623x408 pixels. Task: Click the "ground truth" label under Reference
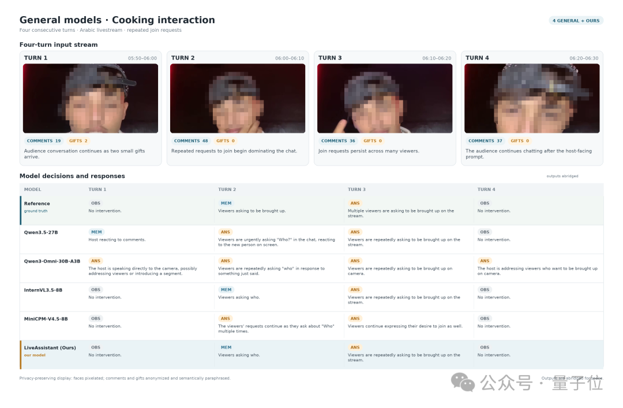click(36, 211)
